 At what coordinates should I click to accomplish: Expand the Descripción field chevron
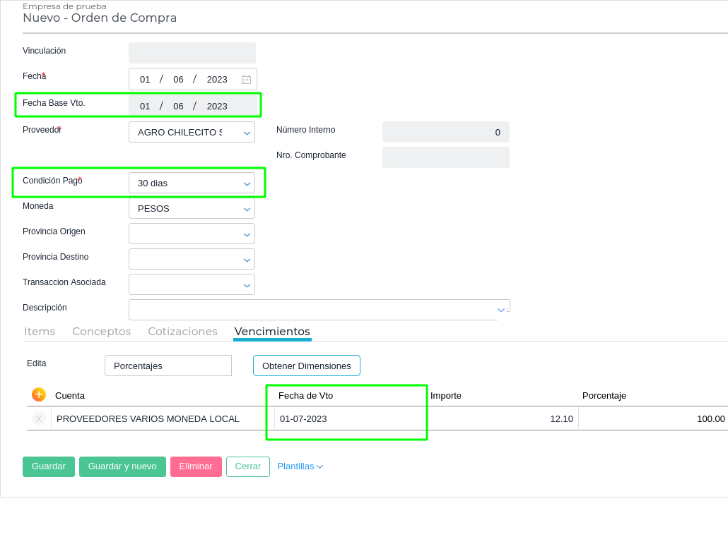501,309
